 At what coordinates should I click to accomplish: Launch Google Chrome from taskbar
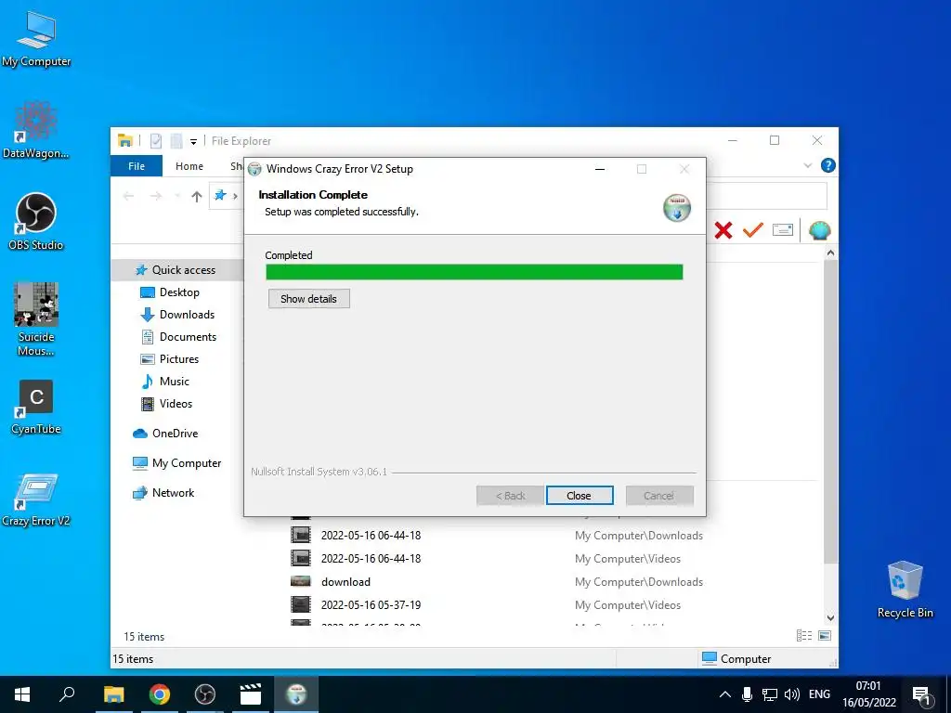point(160,694)
